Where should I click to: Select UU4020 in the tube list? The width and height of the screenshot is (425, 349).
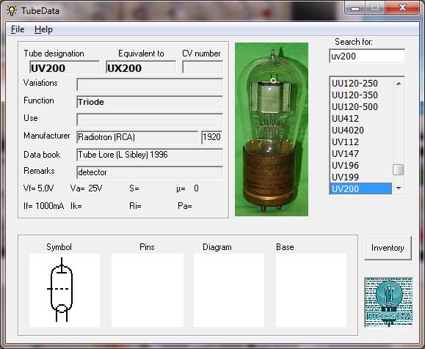(360, 131)
